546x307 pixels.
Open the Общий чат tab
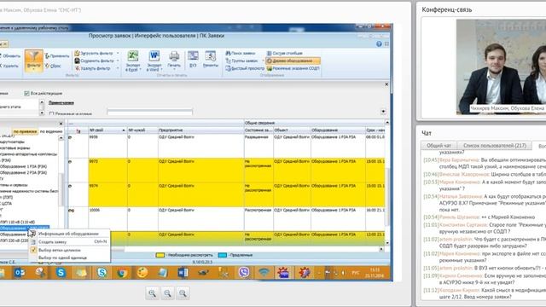point(439,146)
